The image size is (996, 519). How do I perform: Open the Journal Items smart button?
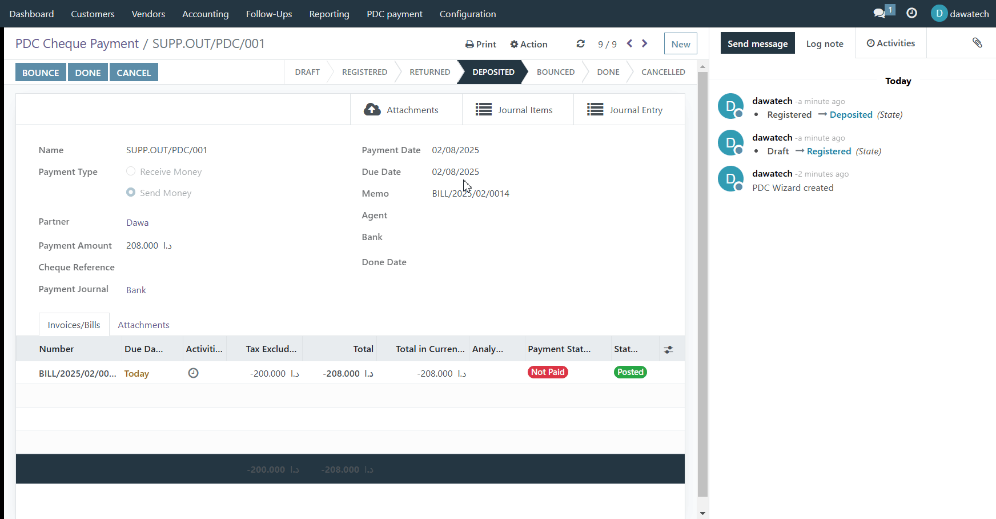517,110
